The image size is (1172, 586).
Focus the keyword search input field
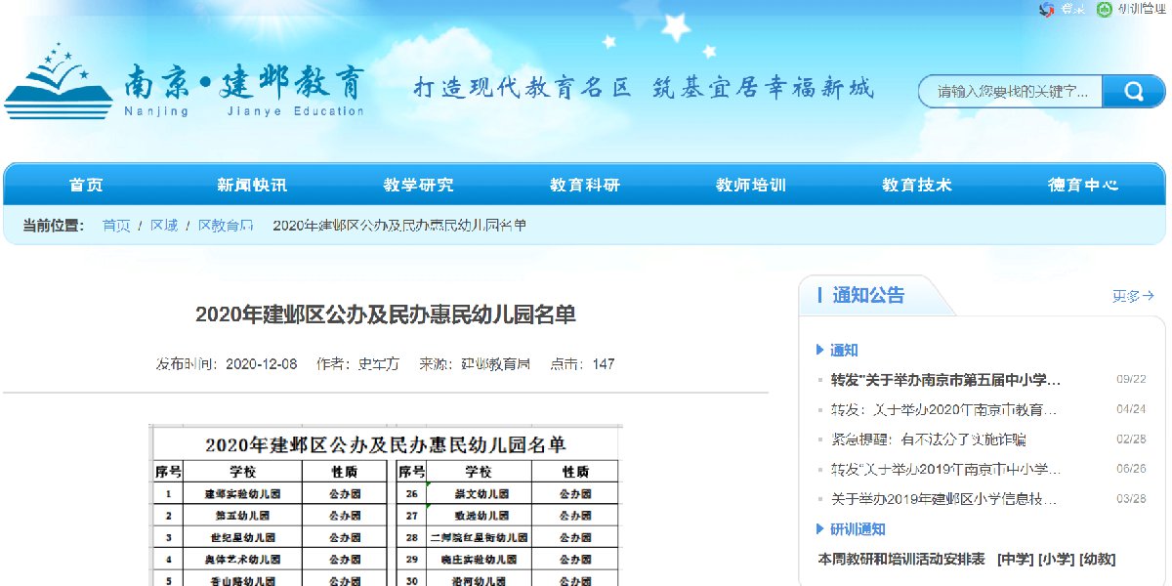point(1011,92)
